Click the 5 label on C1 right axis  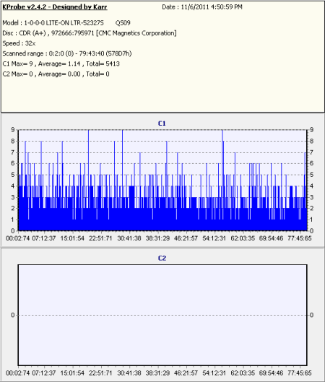coord(311,175)
